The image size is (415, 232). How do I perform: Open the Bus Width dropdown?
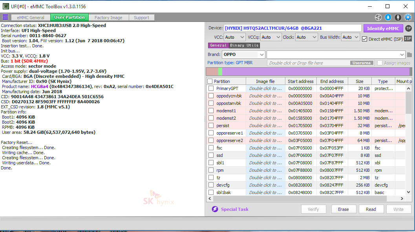tap(350, 37)
